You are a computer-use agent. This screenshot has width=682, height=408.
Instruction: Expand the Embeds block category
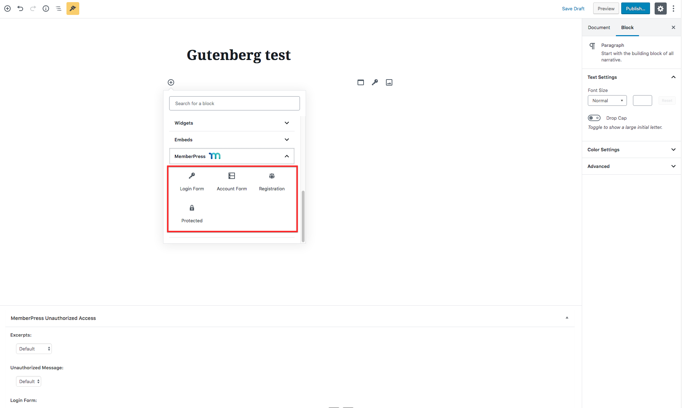coord(232,140)
